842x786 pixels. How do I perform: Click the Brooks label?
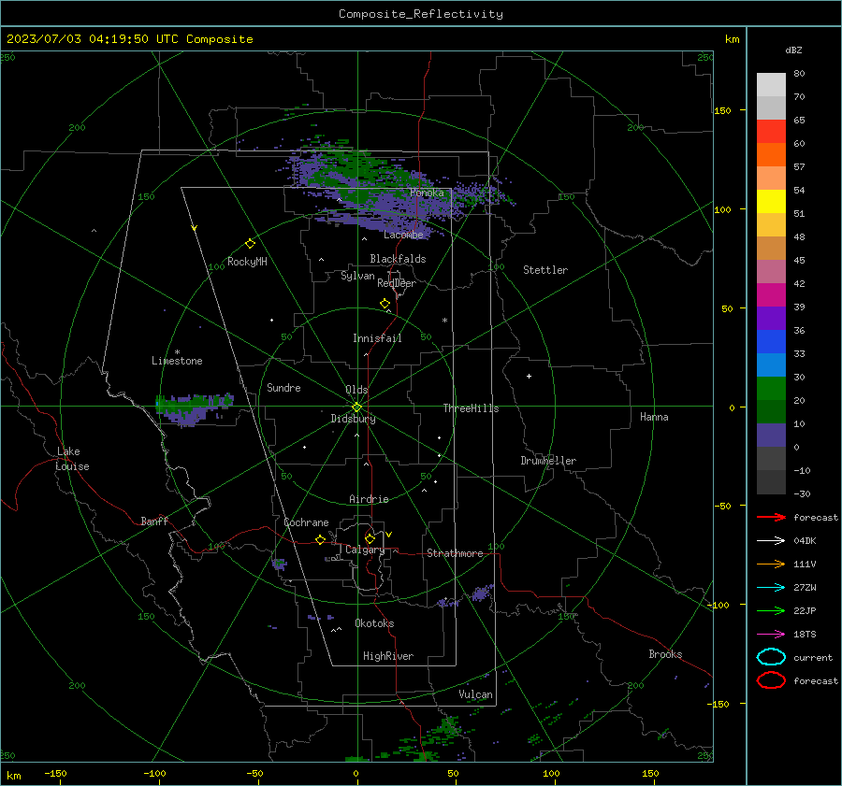pos(665,654)
